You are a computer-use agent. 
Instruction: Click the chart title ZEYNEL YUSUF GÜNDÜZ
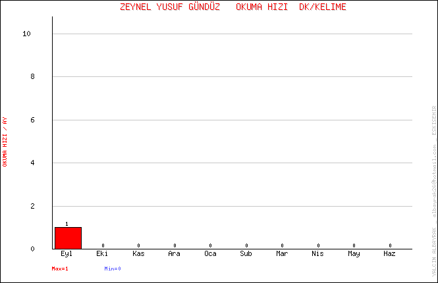point(171,7)
